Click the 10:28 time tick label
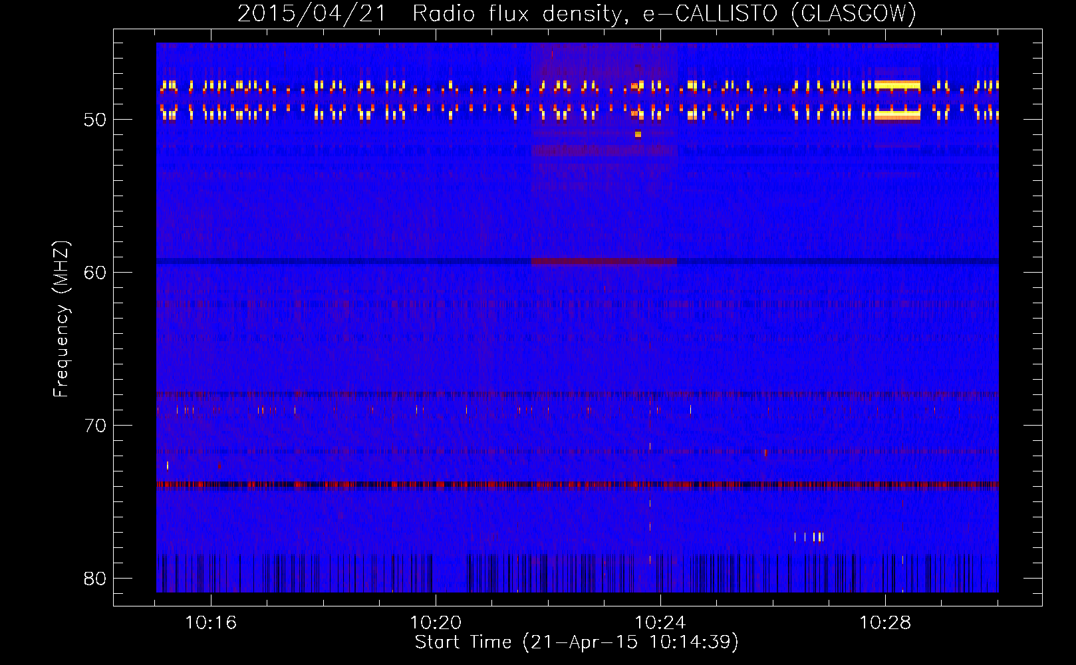The image size is (1076, 665). (x=885, y=622)
